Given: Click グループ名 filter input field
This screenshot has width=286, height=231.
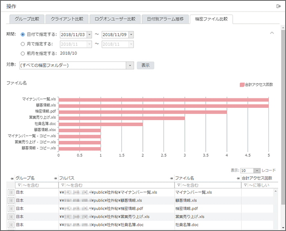Looking at the screenshot, I should click(36, 185).
